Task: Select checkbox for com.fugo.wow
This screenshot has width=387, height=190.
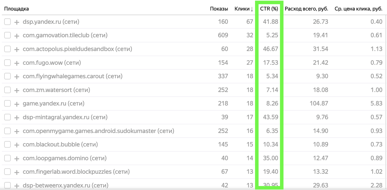Action: tap(7, 63)
